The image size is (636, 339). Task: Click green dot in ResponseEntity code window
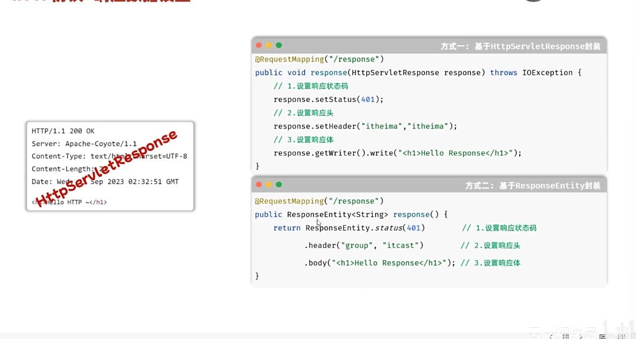pyautogui.click(x=279, y=185)
